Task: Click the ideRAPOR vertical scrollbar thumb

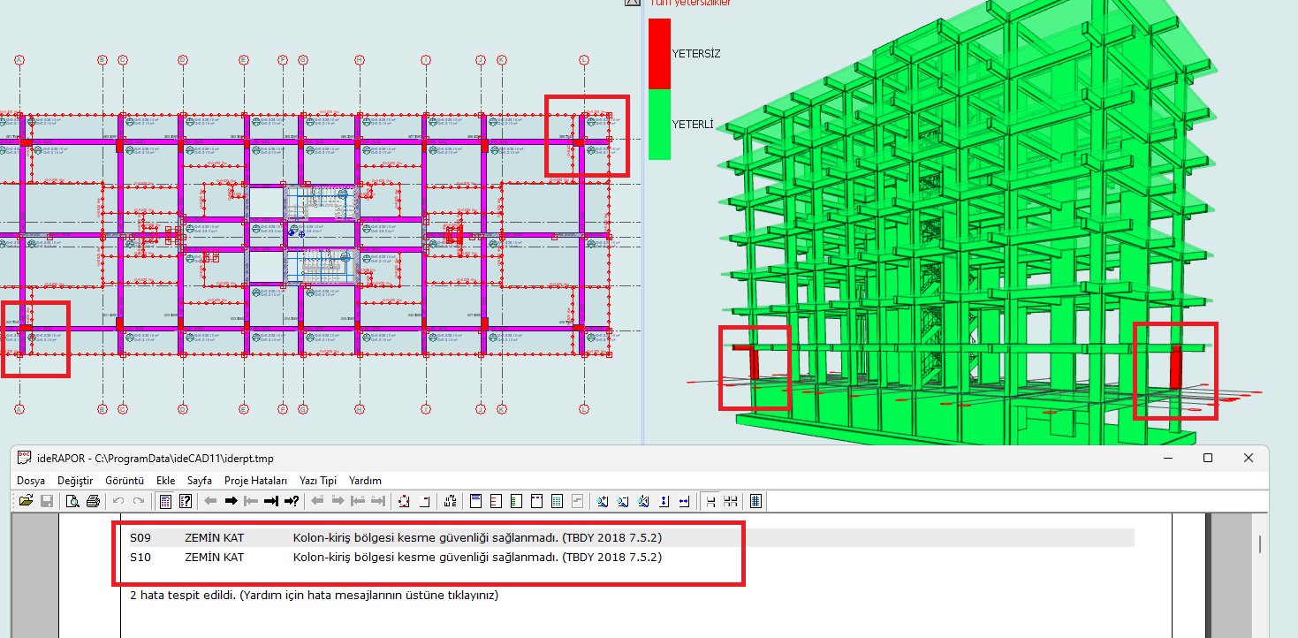Action: (x=1261, y=543)
